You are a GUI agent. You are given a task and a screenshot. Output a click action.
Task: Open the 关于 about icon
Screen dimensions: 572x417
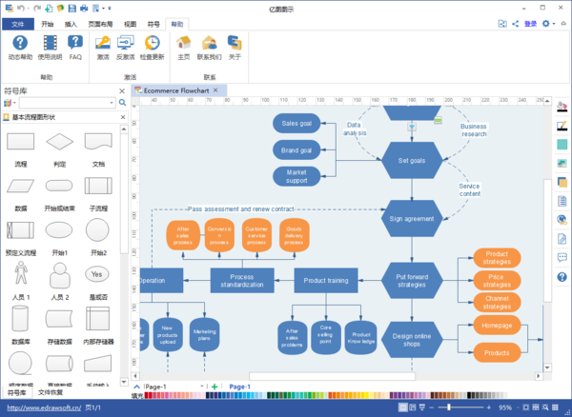235,48
